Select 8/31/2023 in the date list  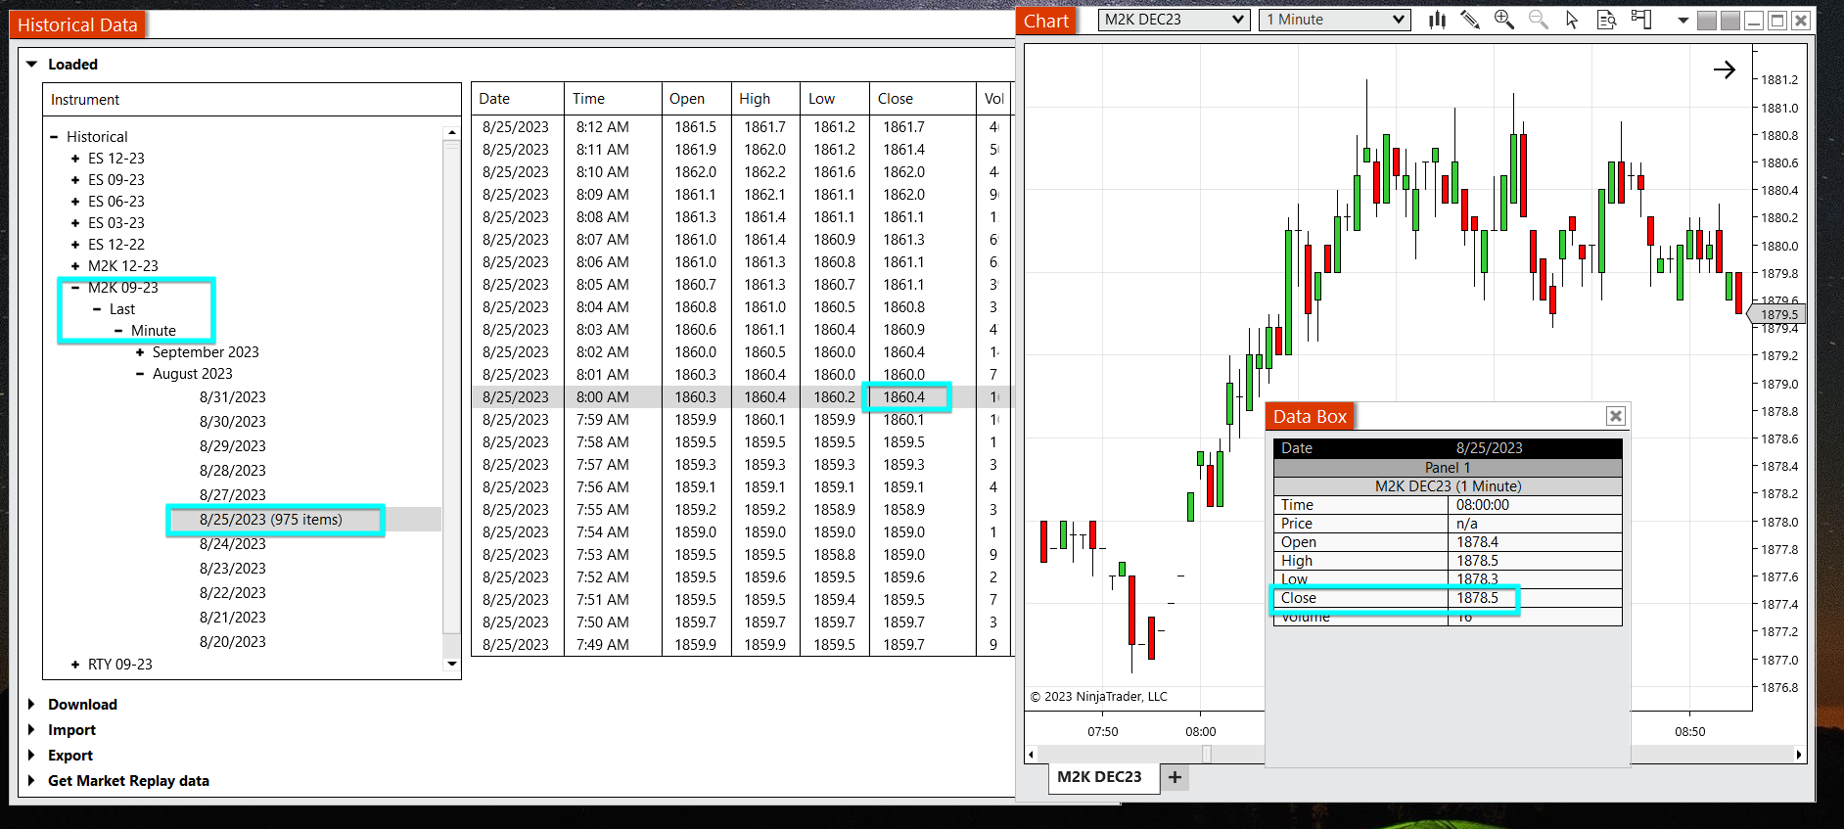233,397
